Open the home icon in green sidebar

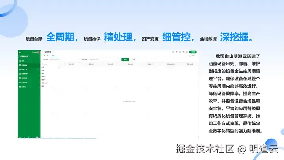tap(20, 52)
